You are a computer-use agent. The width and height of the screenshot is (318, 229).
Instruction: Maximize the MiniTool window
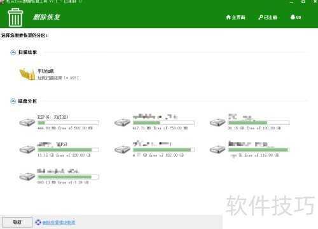point(303,2)
